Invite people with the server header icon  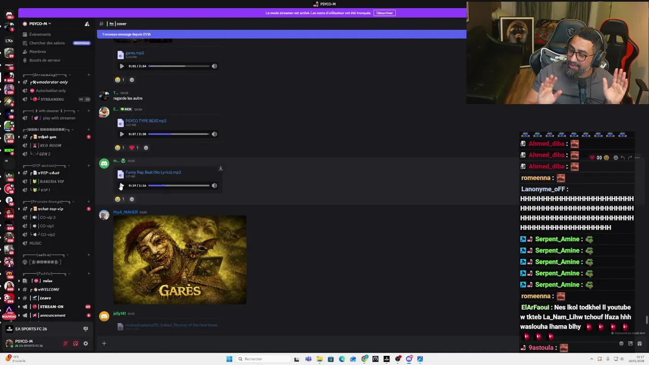coord(87,24)
